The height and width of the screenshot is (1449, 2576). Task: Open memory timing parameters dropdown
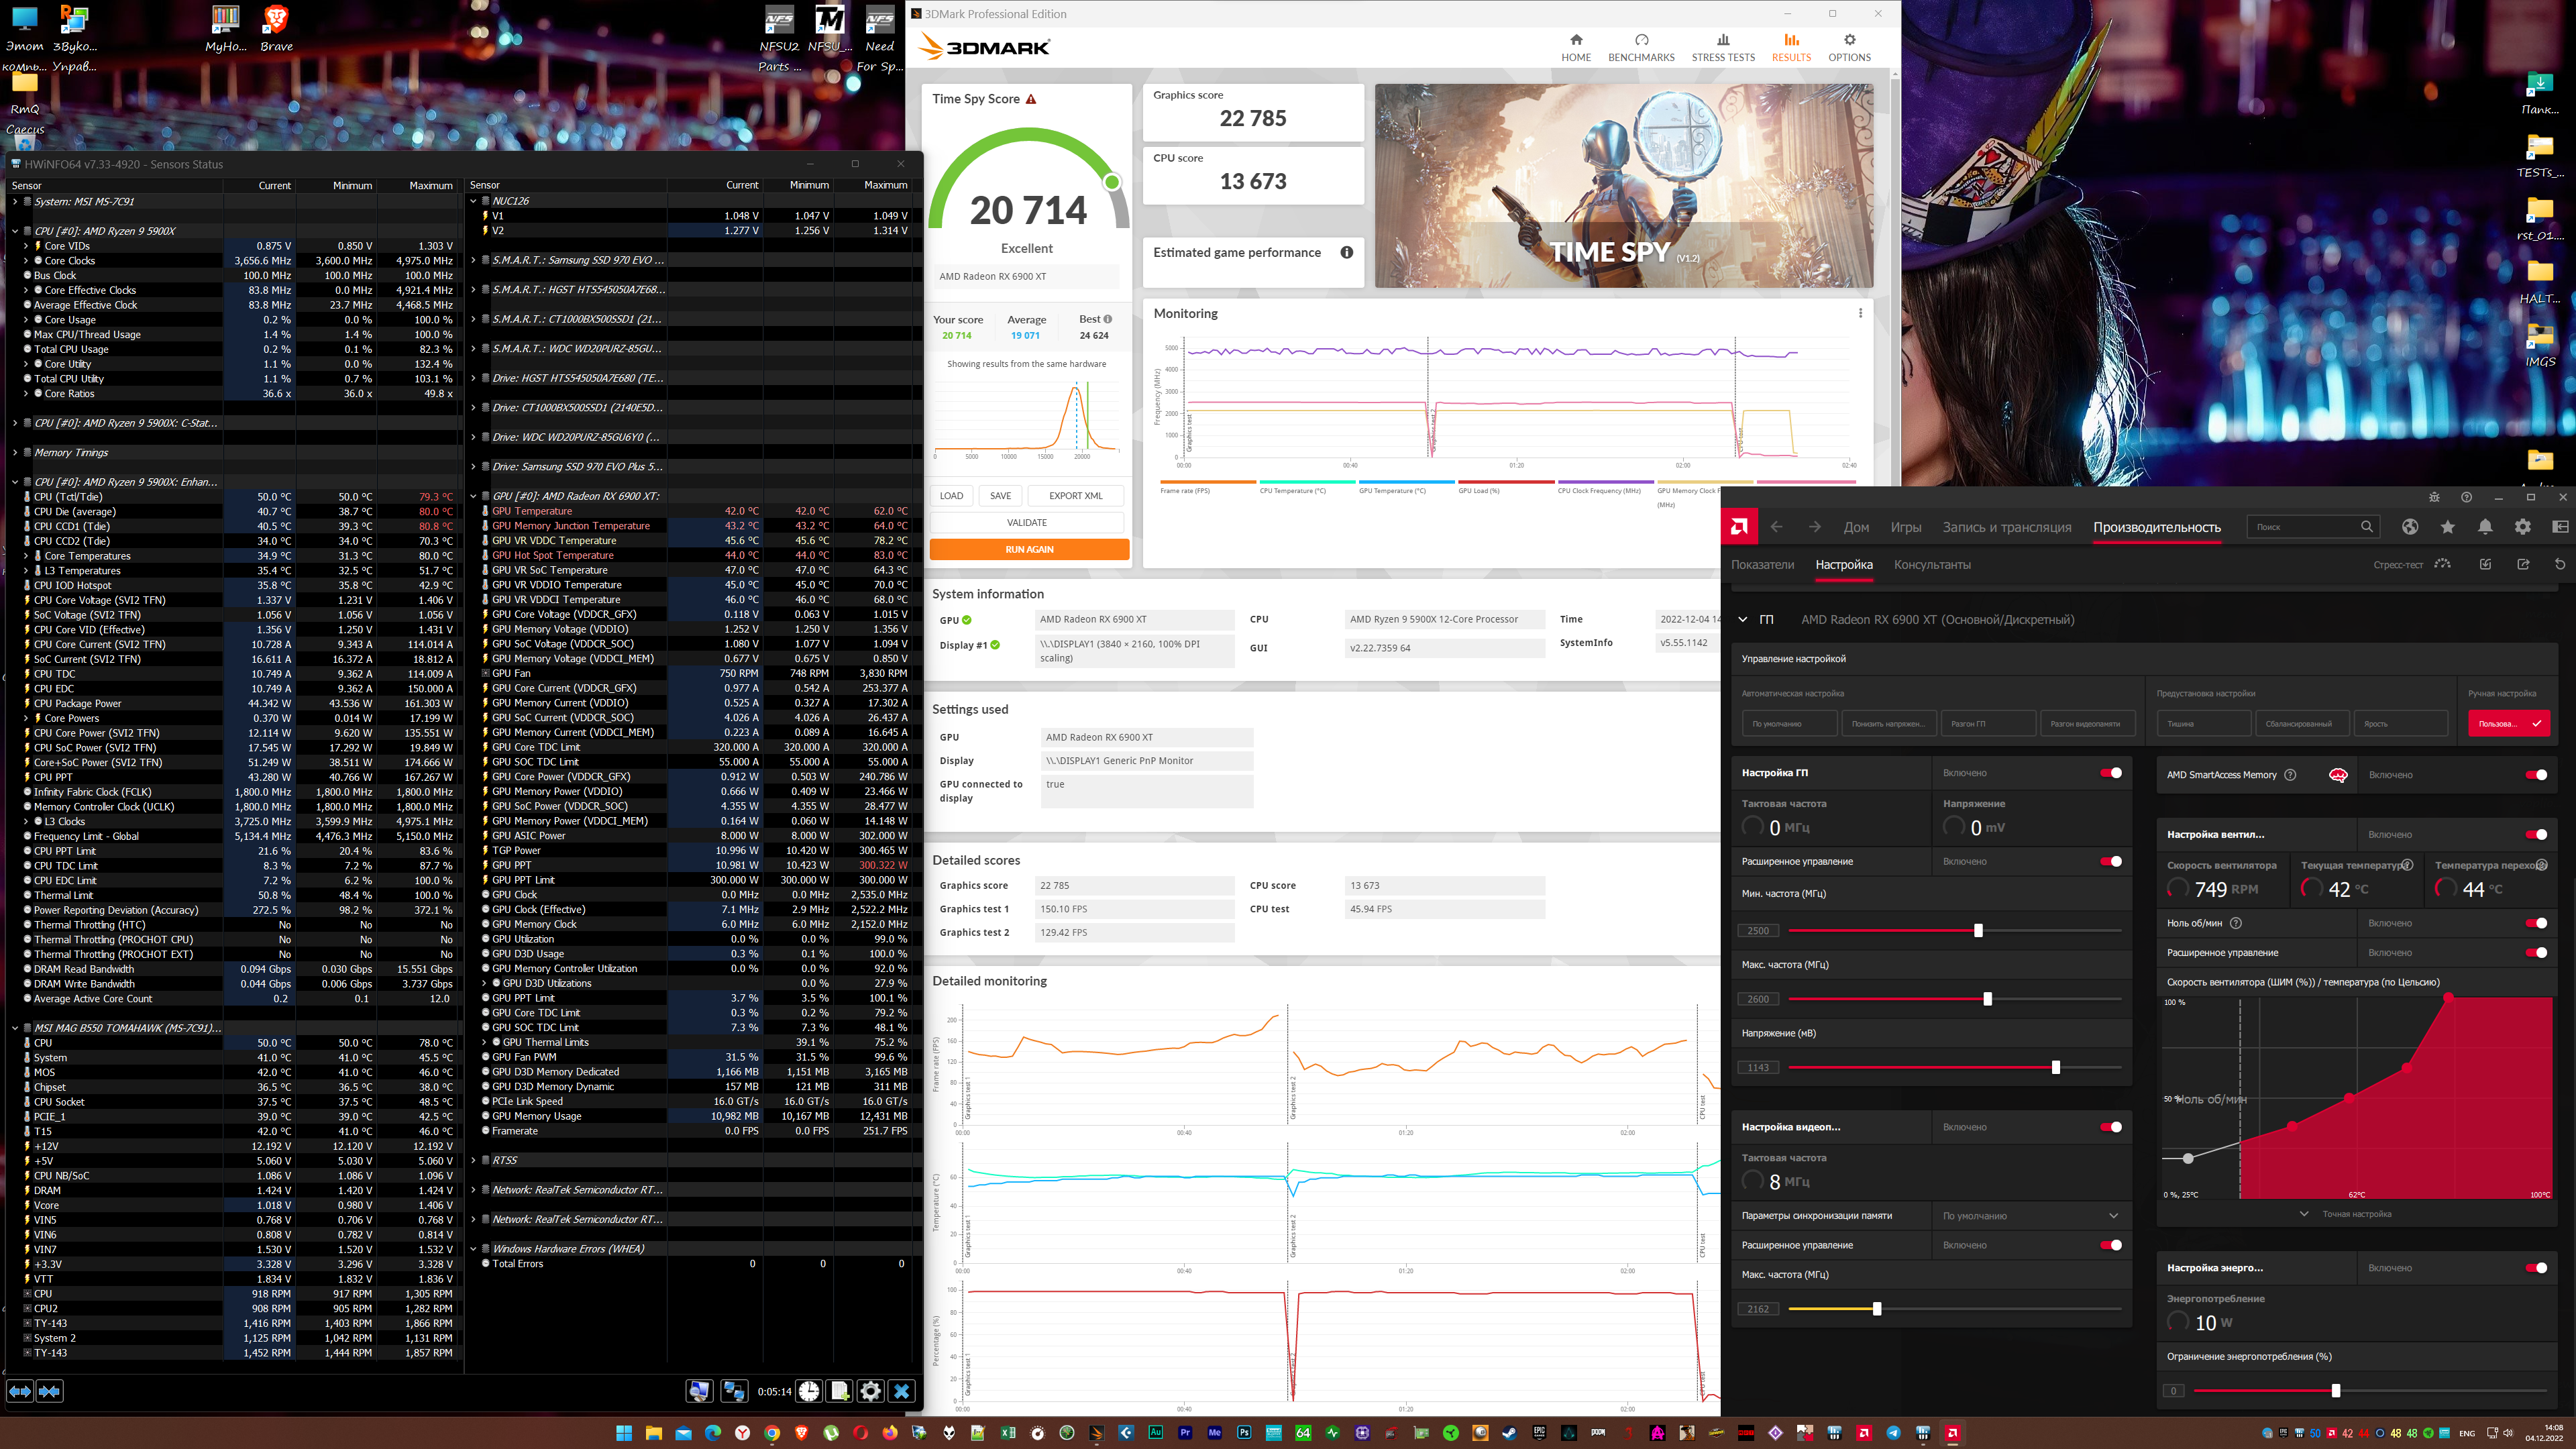tap(2030, 1216)
